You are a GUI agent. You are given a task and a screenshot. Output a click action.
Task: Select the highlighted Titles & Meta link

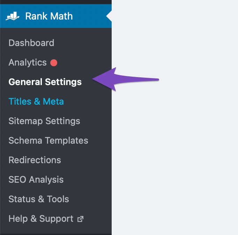tap(36, 101)
